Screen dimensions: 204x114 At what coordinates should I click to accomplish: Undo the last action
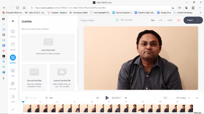click(153, 20)
